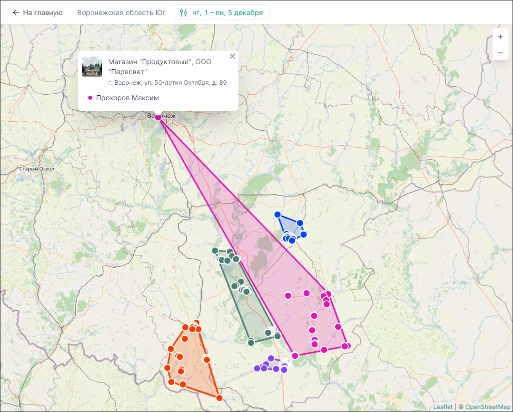Zoom out of the map
The height and width of the screenshot is (412, 513).
tap(500, 53)
